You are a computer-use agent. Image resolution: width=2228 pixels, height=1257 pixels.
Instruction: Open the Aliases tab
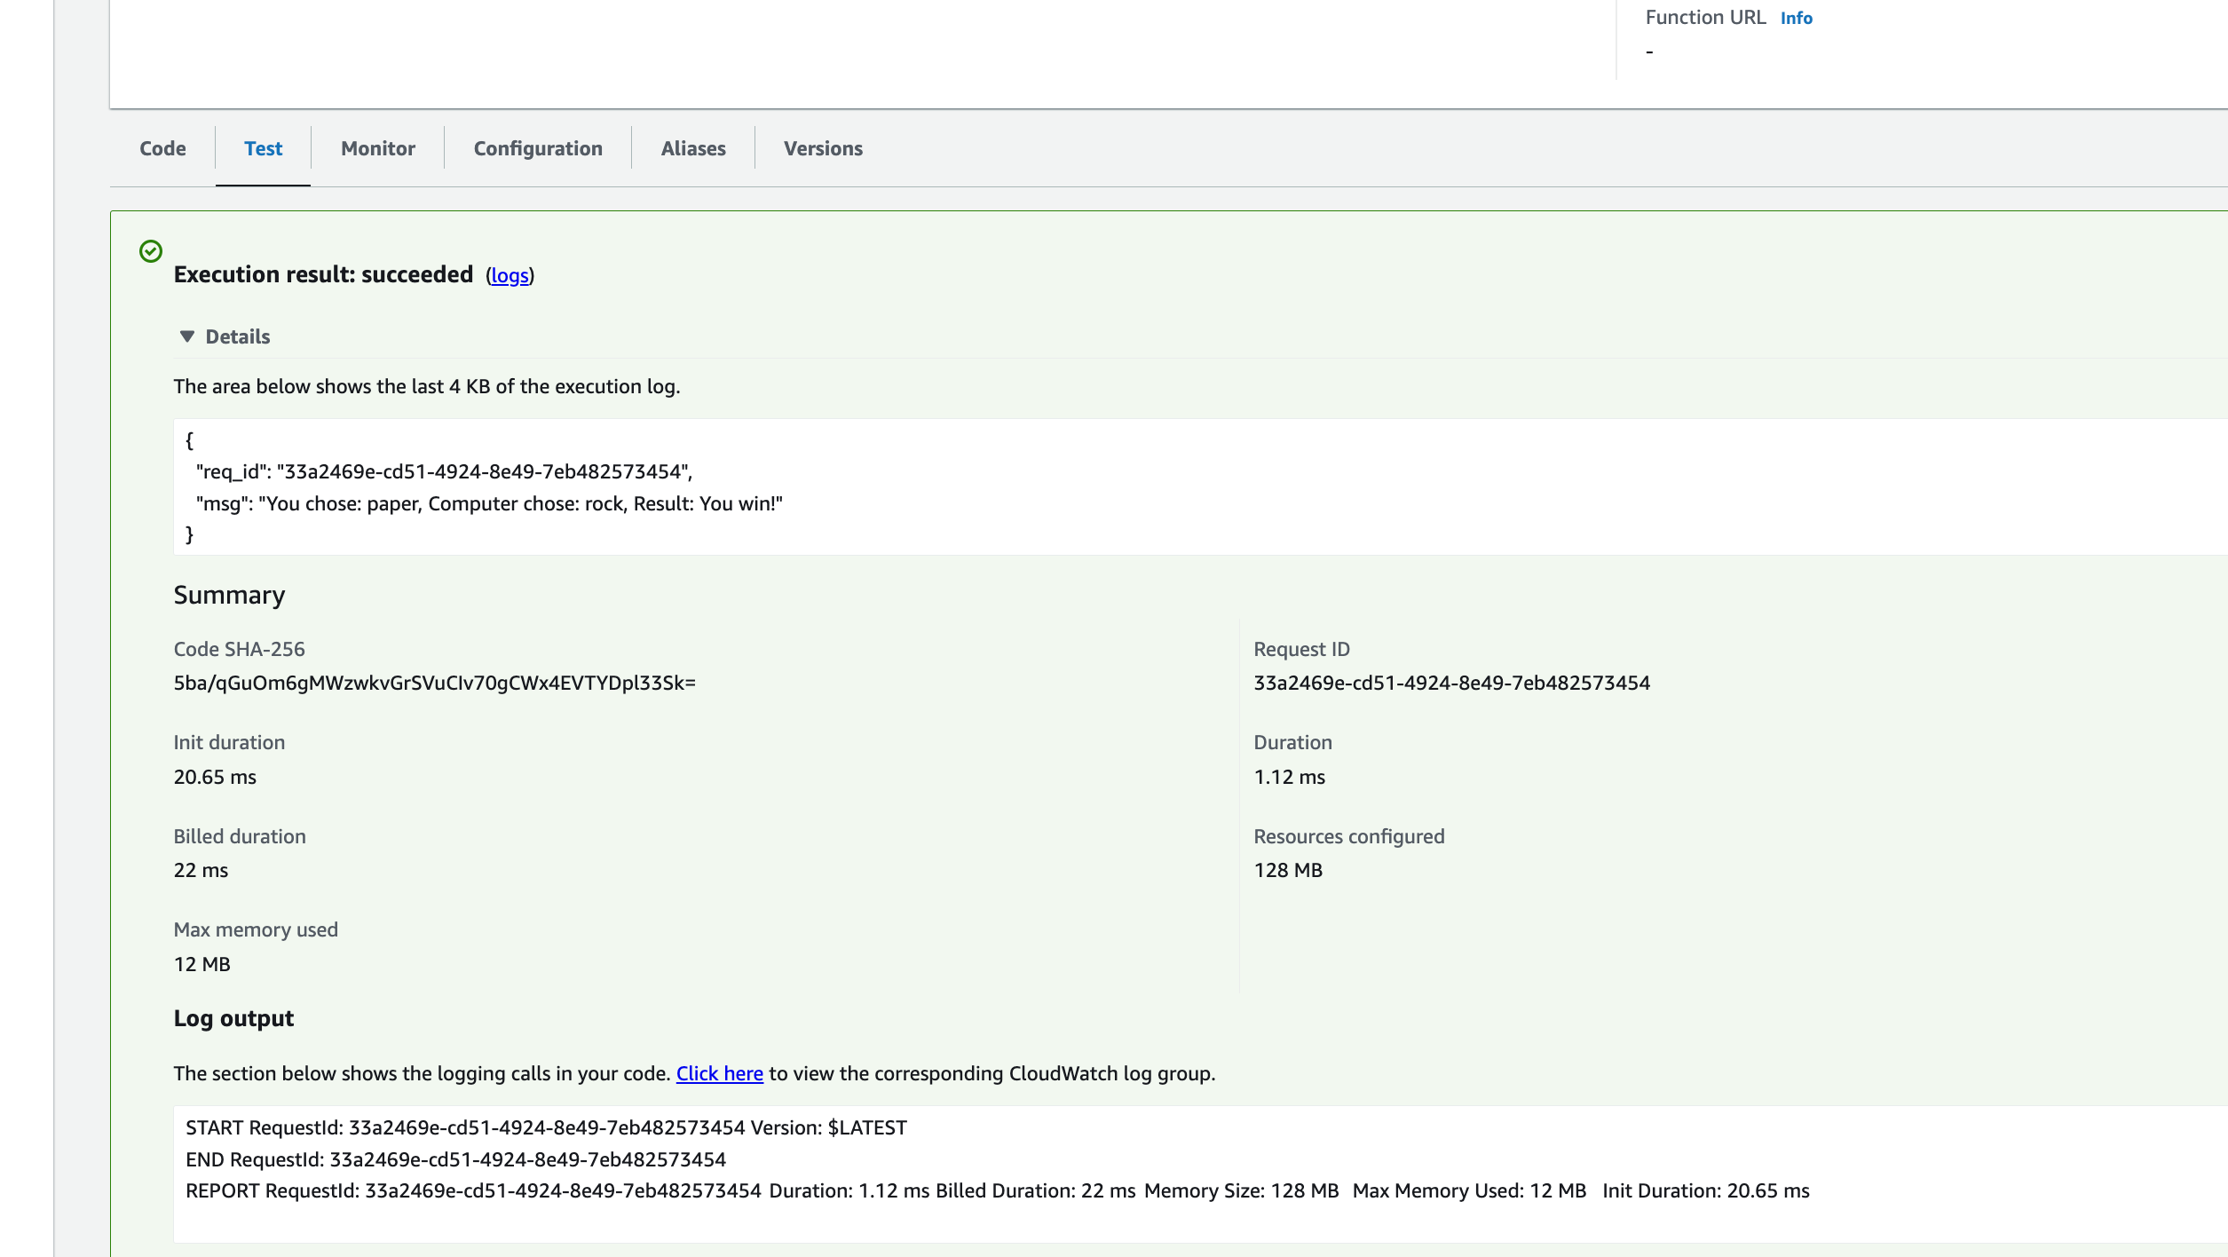tap(693, 148)
